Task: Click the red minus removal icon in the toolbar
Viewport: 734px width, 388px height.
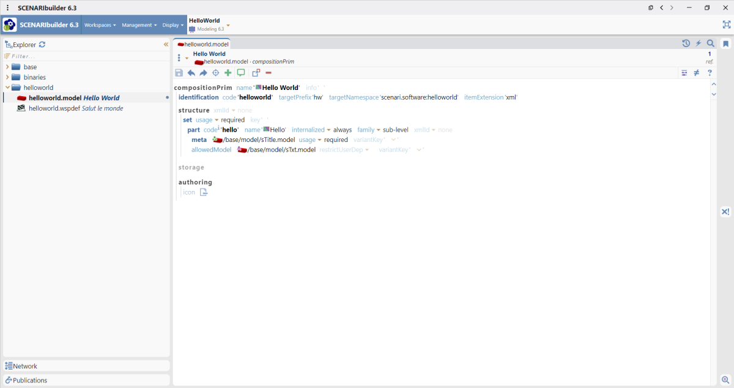Action: click(268, 73)
